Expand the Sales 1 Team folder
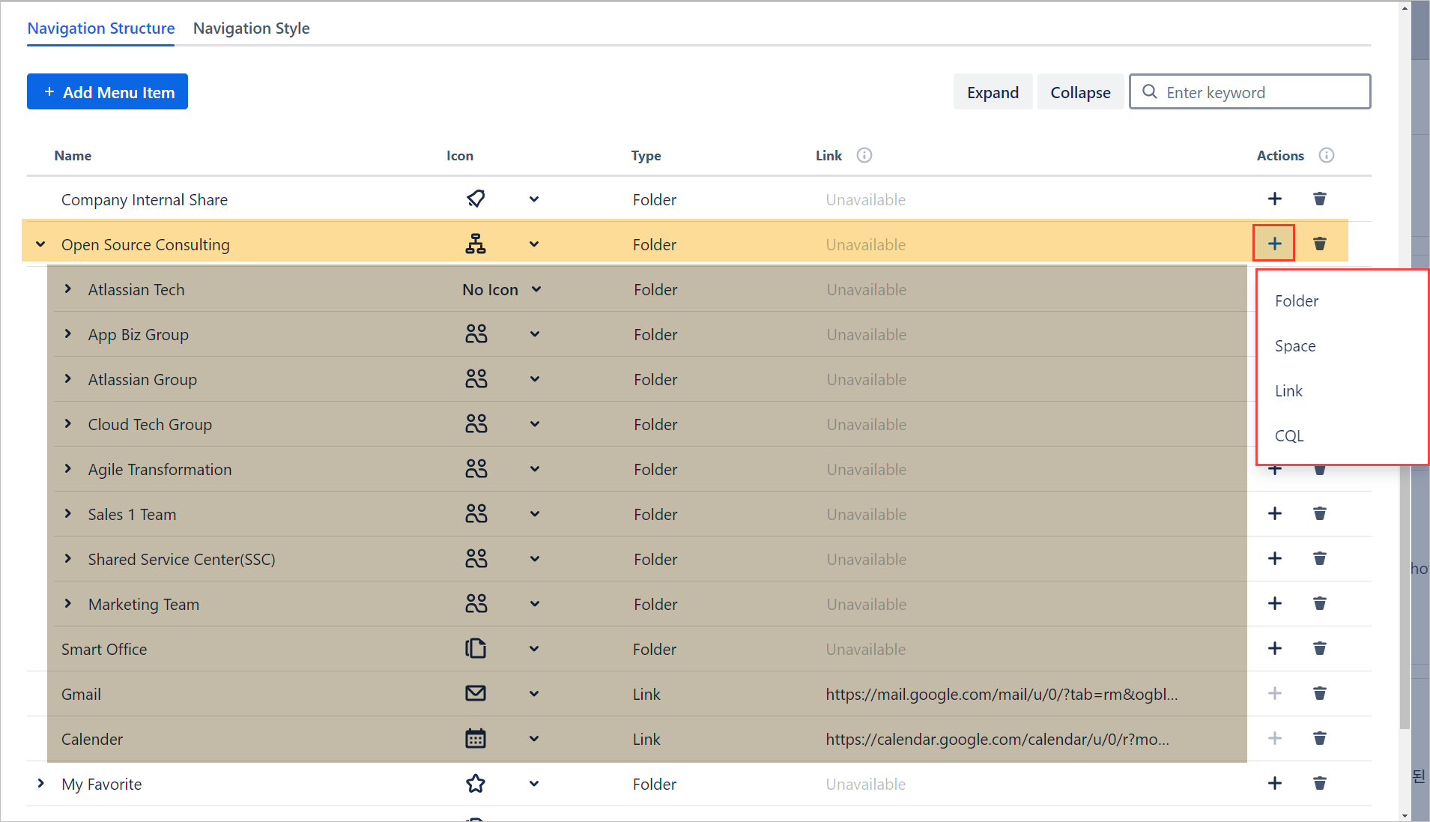The height and width of the screenshot is (822, 1430). (x=68, y=514)
